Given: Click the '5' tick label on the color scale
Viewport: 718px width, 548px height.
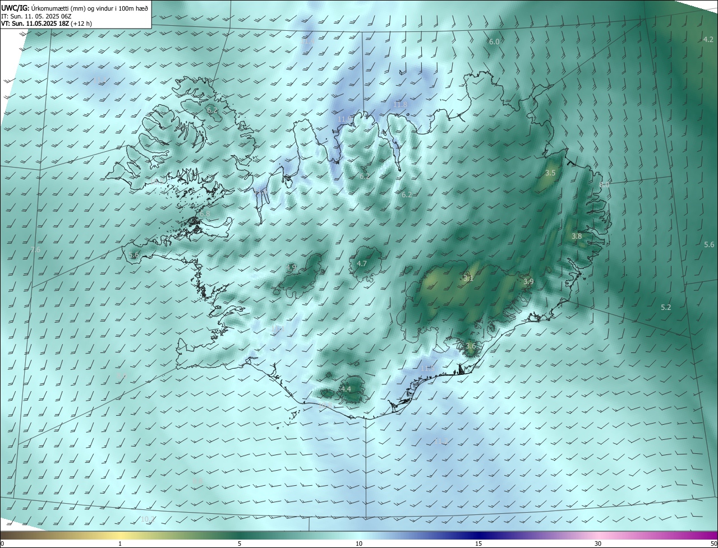Looking at the screenshot, I should pyautogui.click(x=240, y=544).
